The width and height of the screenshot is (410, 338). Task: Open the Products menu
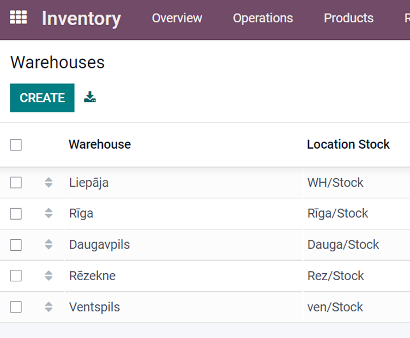pos(348,18)
